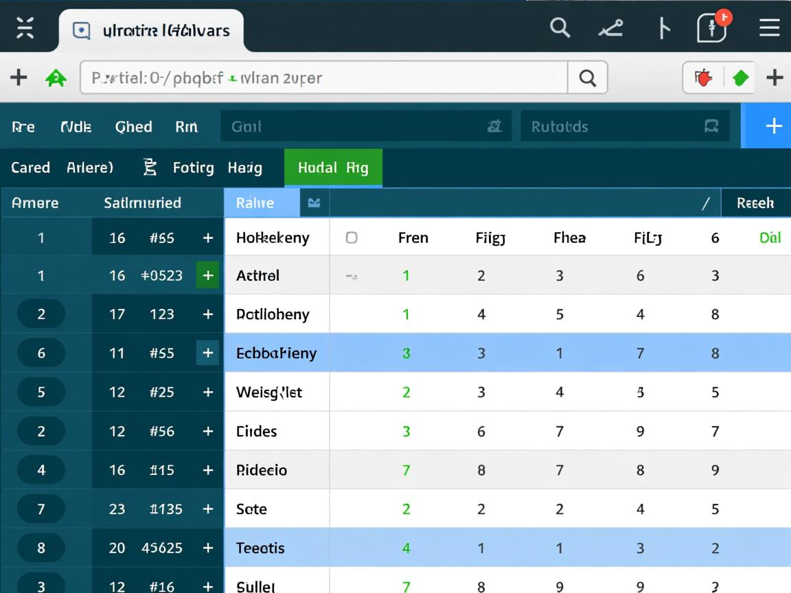Click the notification icon with red badge
Viewport: 791px width, 593px height.
712,28
